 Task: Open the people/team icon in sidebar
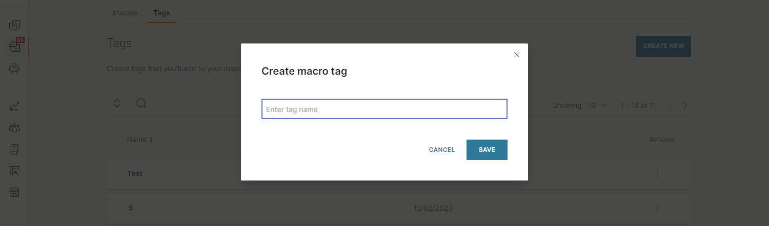(14, 128)
